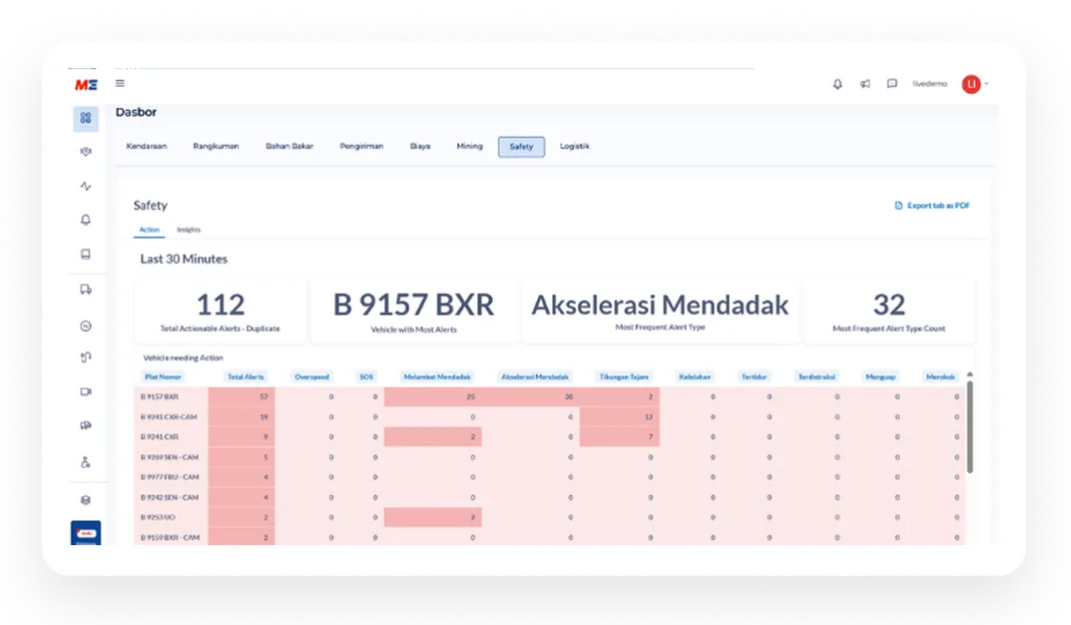Open the megaphone announcements icon
This screenshot has height=625, width=1071.
(864, 84)
